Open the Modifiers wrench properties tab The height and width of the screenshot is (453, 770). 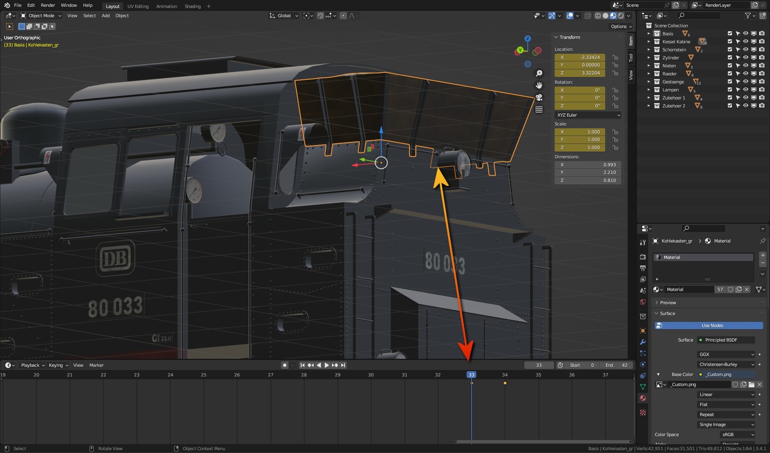pyautogui.click(x=642, y=342)
